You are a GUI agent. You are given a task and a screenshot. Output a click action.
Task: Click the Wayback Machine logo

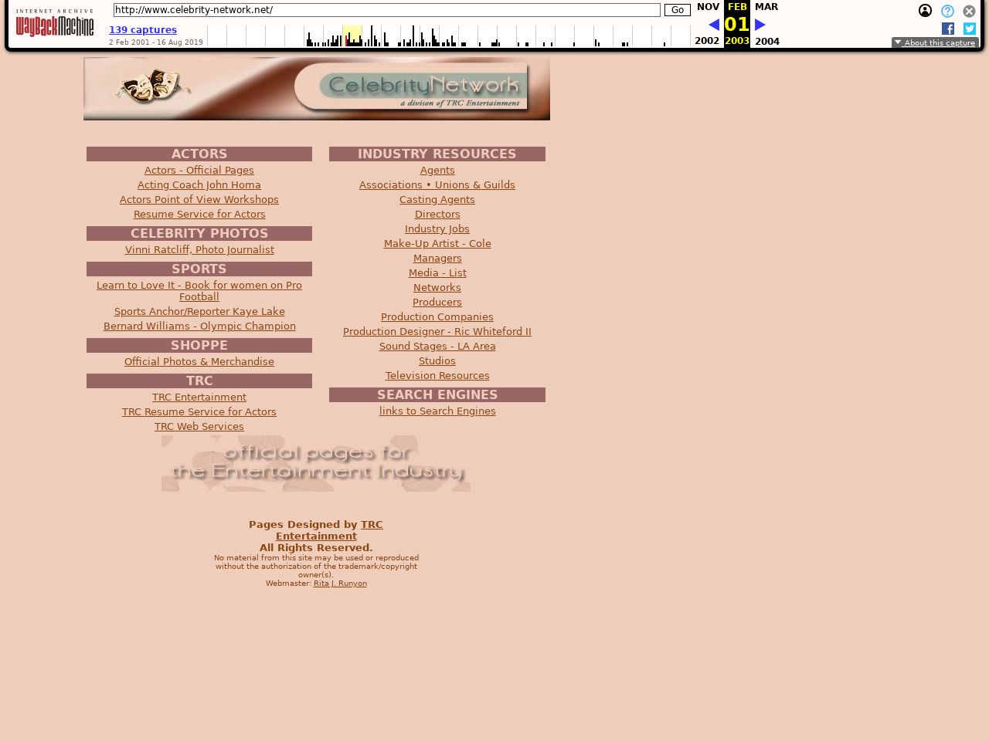pyautogui.click(x=54, y=23)
